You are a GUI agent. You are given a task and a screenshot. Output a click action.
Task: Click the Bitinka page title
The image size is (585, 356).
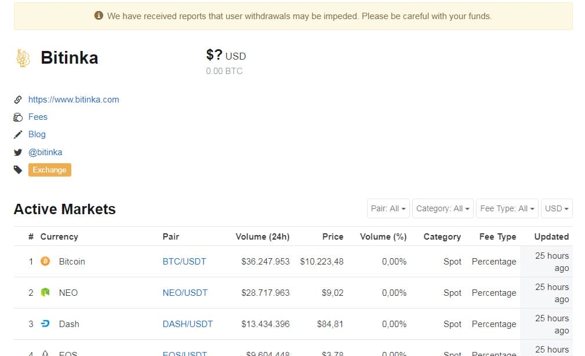(70, 58)
